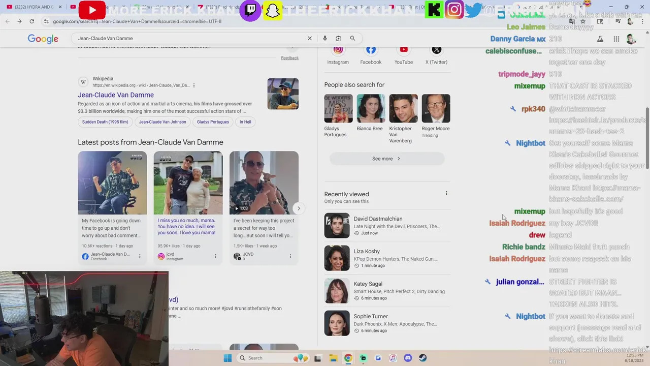Viewport: 650px width, 366px height.
Task: Go back using the browser back arrow
Action: click(x=7, y=21)
